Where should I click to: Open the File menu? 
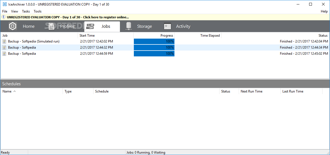coord(5,11)
